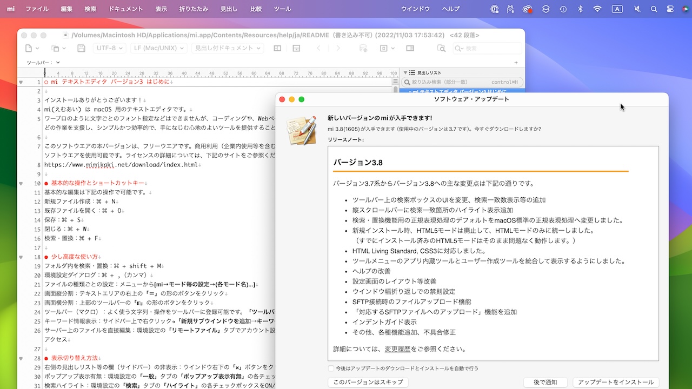Open the Wi-Fi menu bar icon
Image resolution: width=692 pixels, height=389 pixels.
[597, 9]
